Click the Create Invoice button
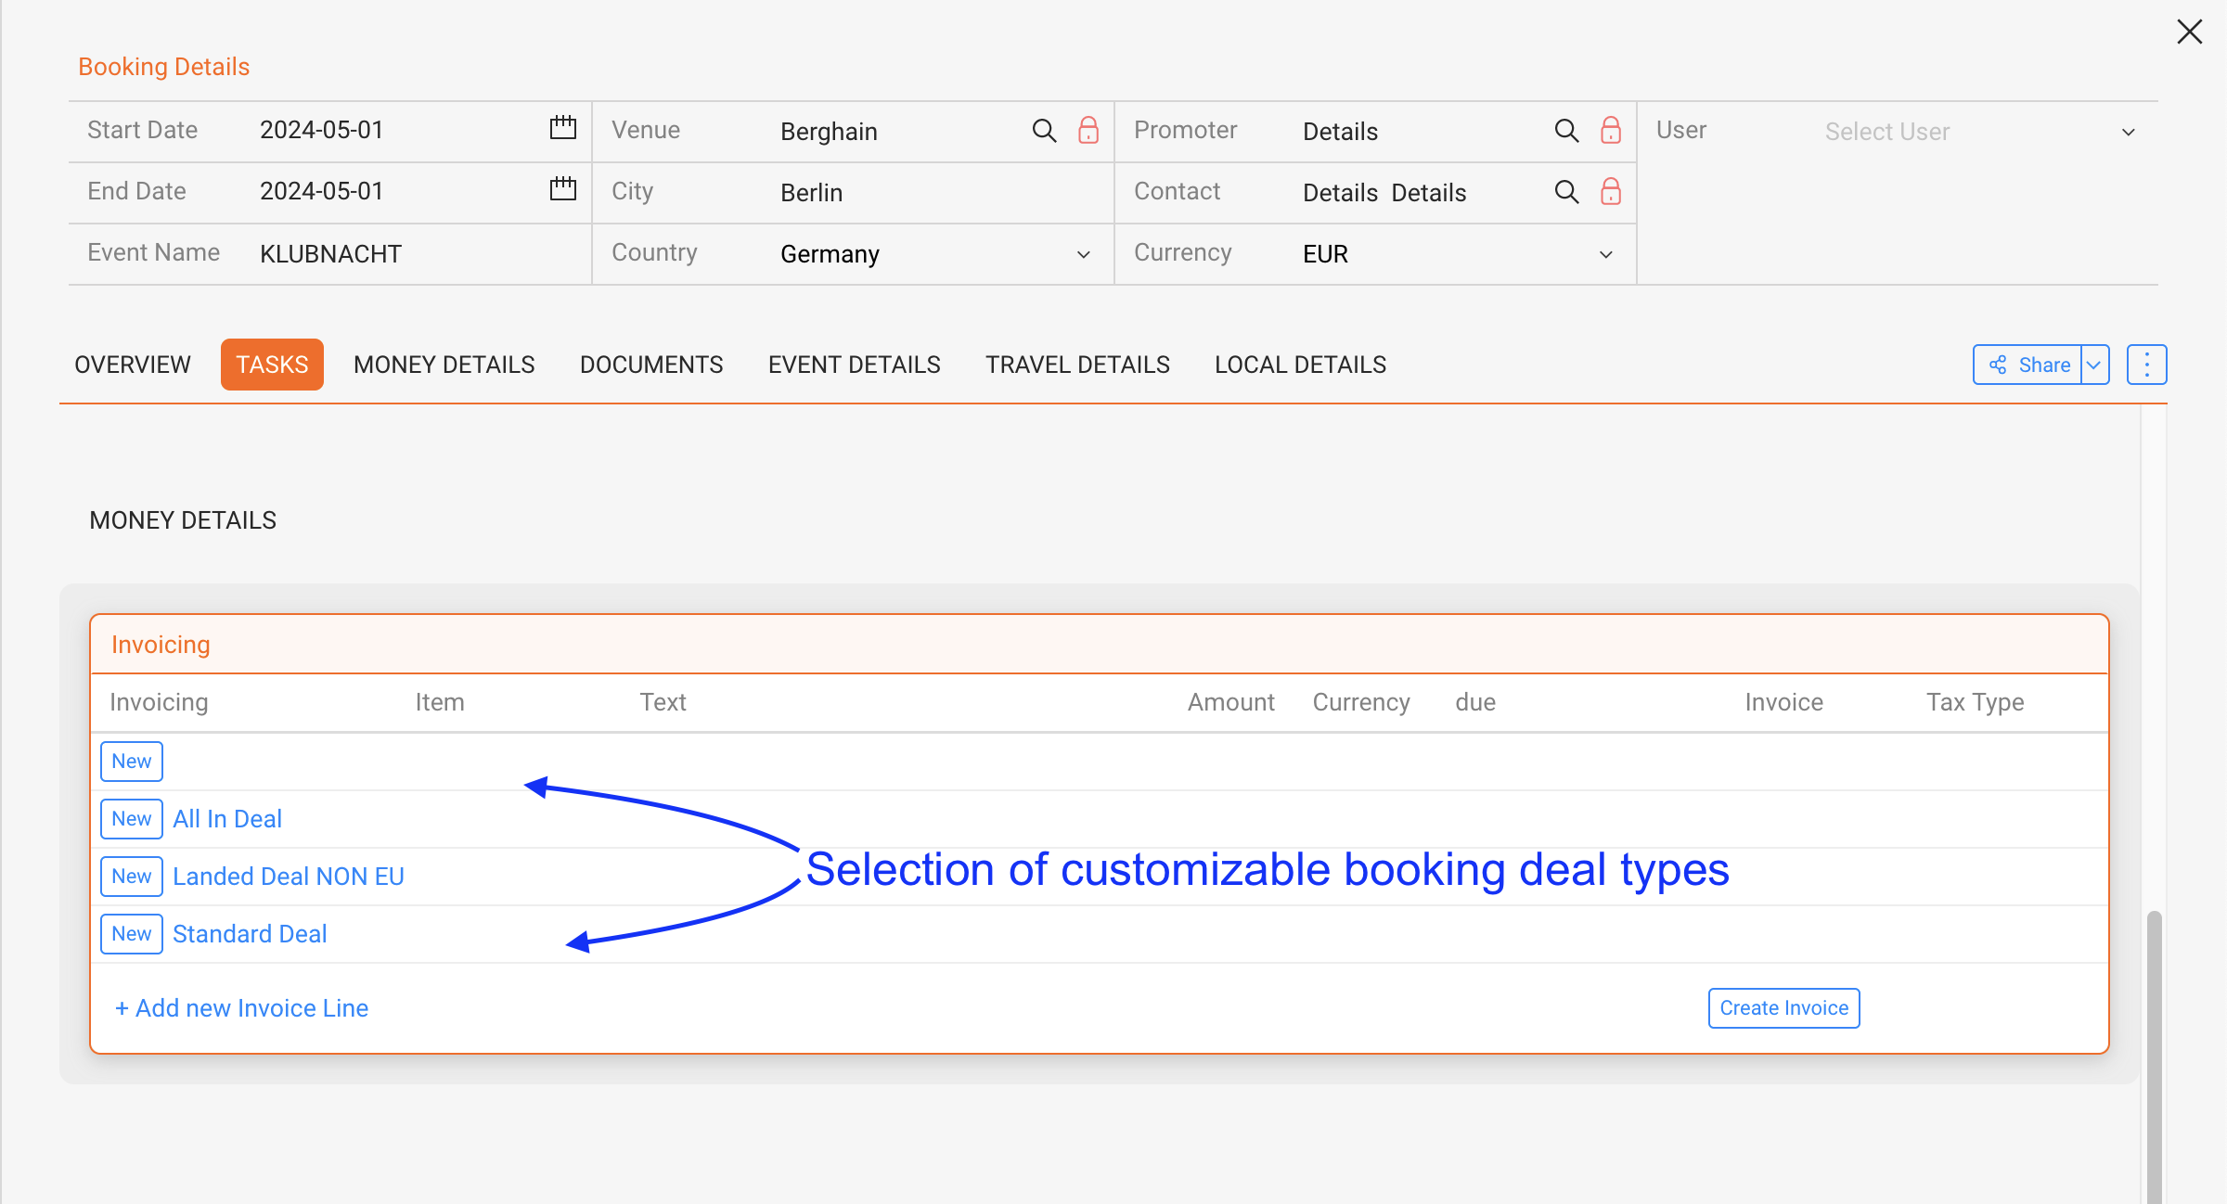 [x=1783, y=1008]
